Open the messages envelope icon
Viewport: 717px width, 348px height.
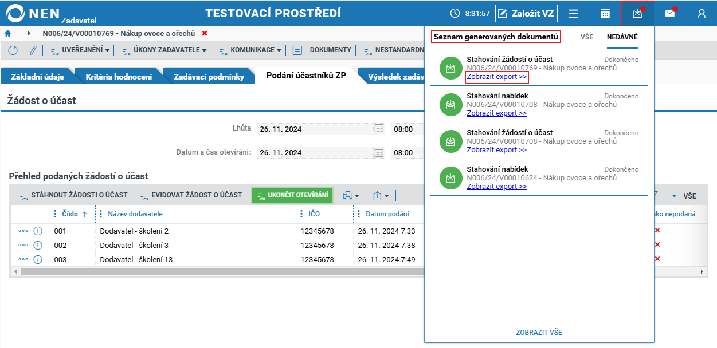(x=669, y=14)
